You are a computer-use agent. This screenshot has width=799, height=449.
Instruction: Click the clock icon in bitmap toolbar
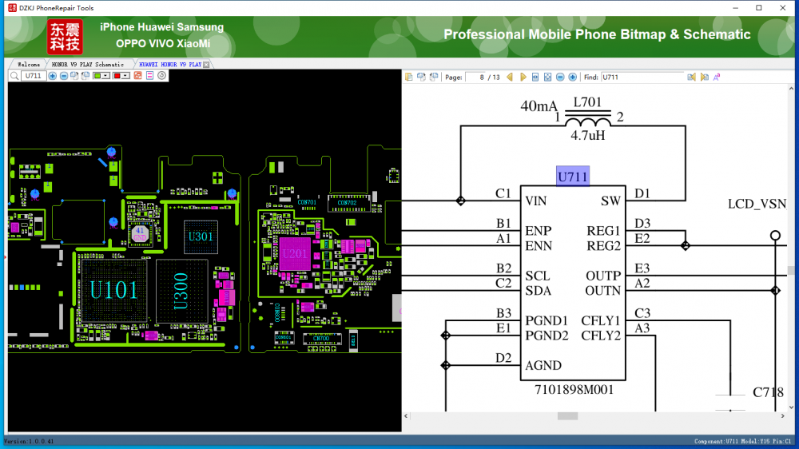161,76
